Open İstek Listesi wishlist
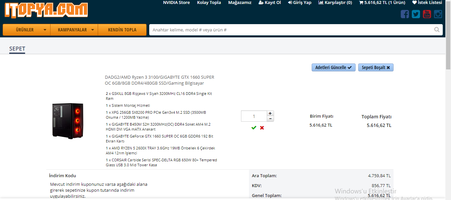The width and height of the screenshot is (451, 200). (x=427, y=3)
